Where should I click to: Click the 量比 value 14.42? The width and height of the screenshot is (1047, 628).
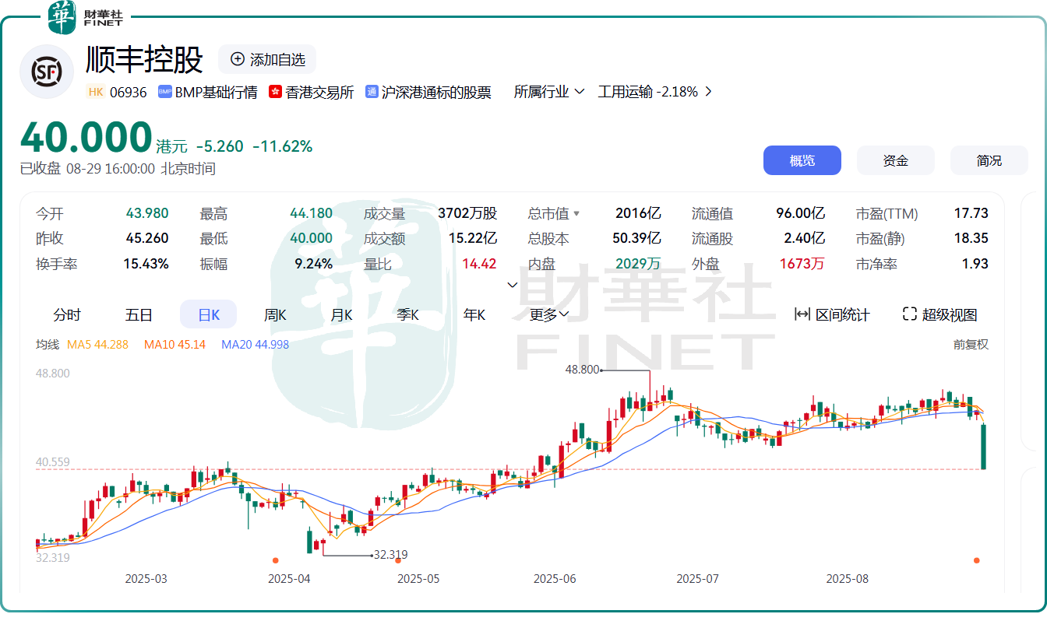click(x=479, y=264)
